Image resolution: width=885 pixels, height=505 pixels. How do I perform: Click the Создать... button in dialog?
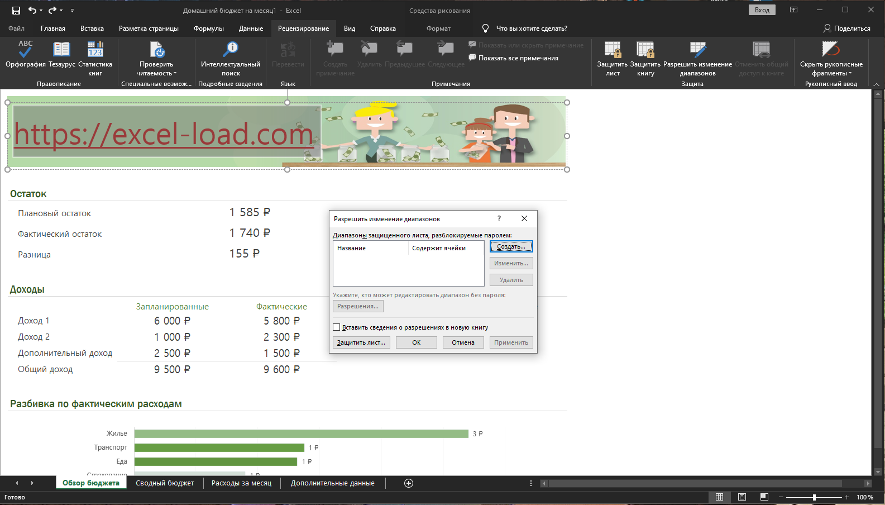click(x=511, y=246)
